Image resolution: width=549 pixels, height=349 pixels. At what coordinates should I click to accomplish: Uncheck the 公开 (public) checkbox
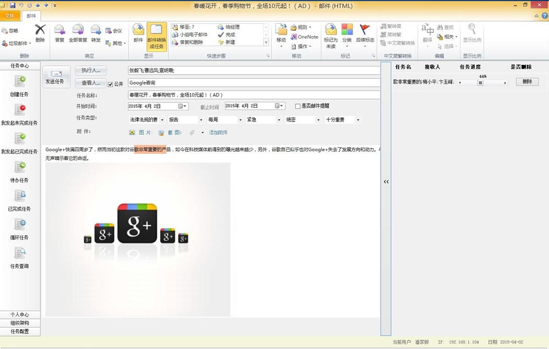click(x=111, y=84)
